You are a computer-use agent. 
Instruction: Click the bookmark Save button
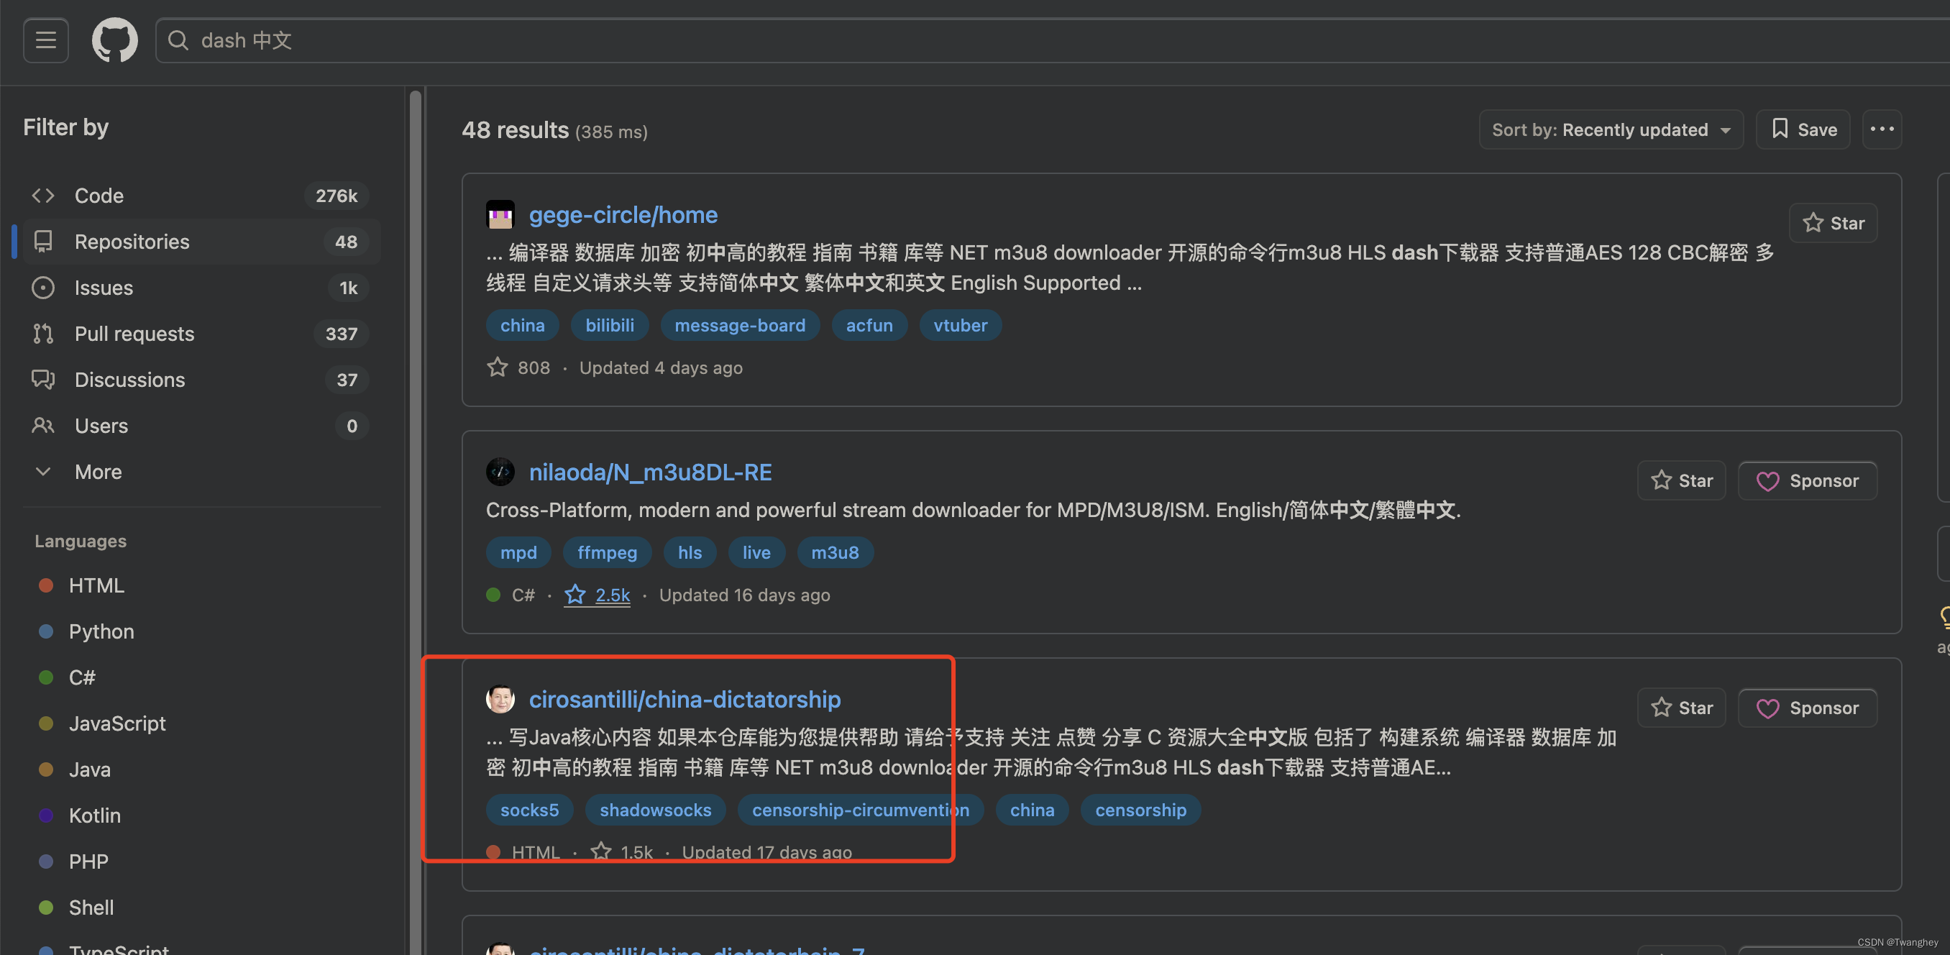[x=1803, y=129]
